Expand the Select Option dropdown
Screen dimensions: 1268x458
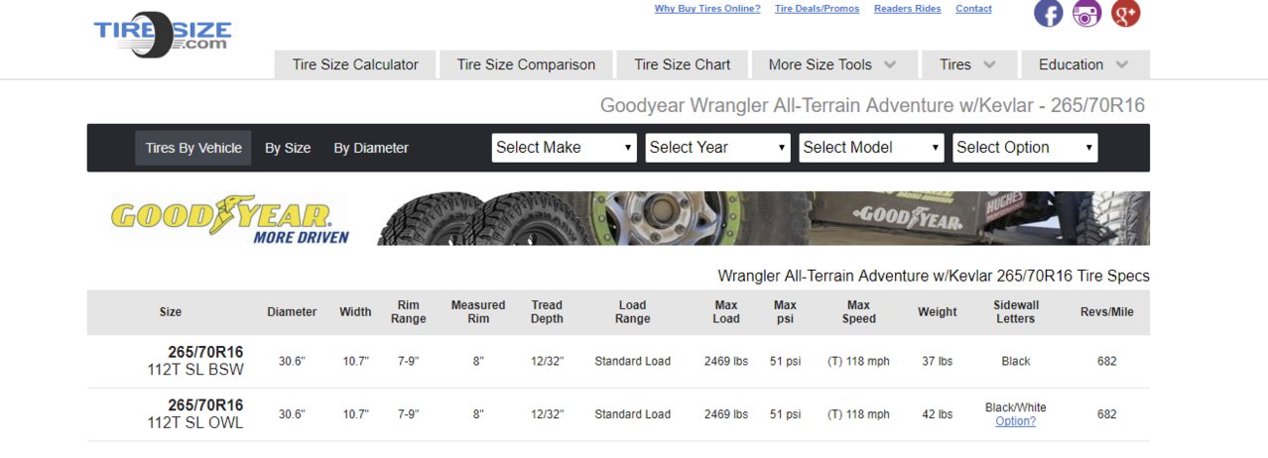click(x=1025, y=148)
